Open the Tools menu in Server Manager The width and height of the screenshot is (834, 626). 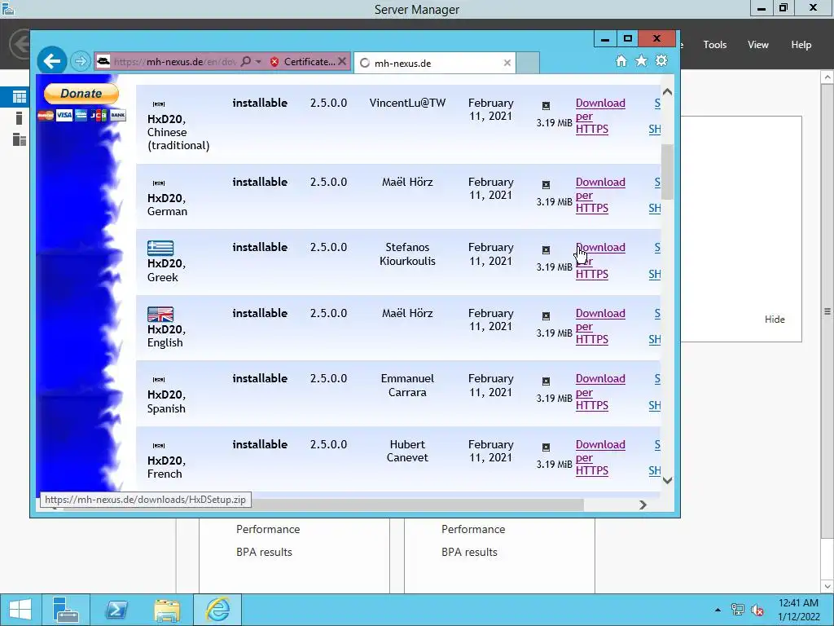[714, 45]
